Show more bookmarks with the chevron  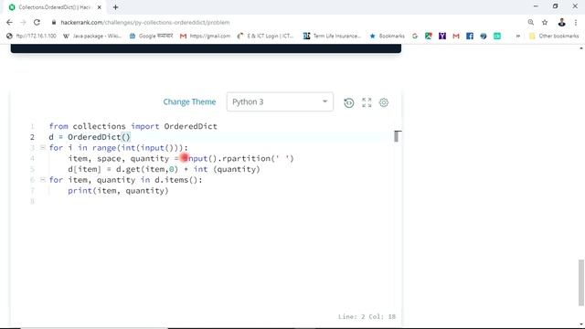(x=518, y=36)
